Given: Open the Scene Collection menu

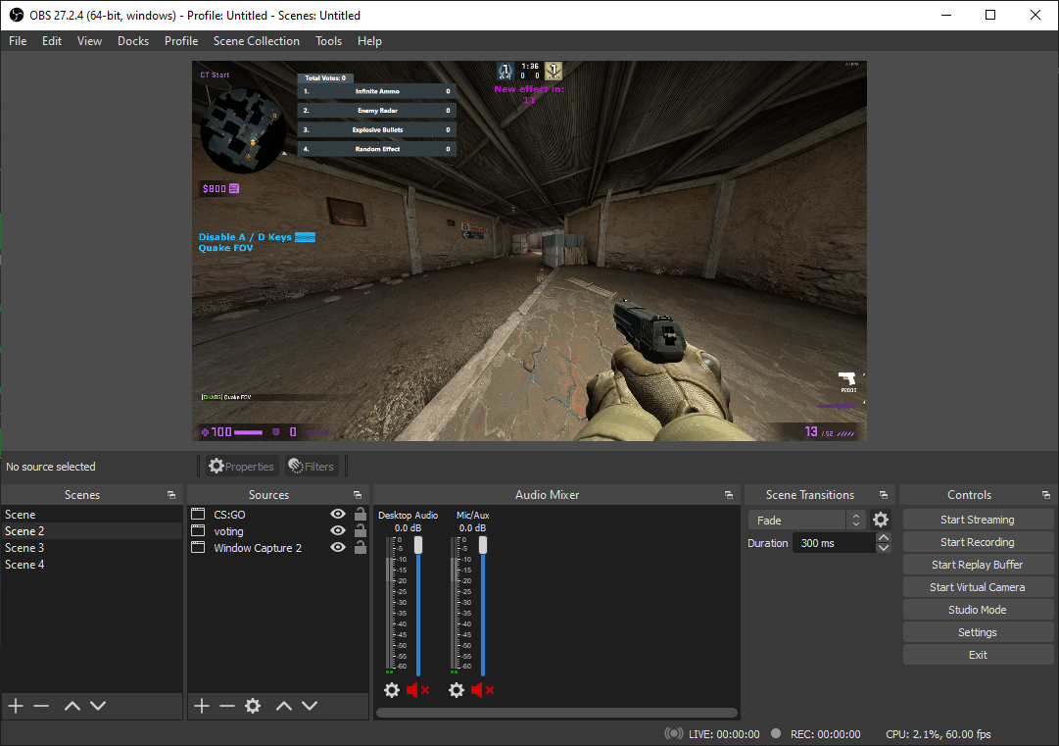Looking at the screenshot, I should 256,41.
